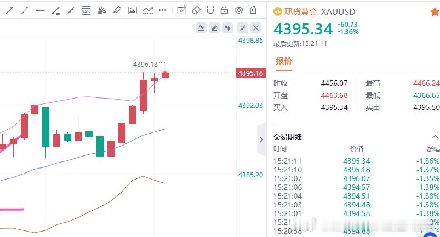This screenshot has height=237, width=440.
Task: Click the 最低 value 4366.65
Action: (x=426, y=96)
